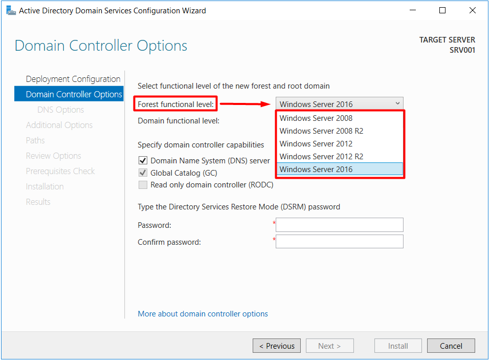Open the Deployment Configuration step

point(73,79)
